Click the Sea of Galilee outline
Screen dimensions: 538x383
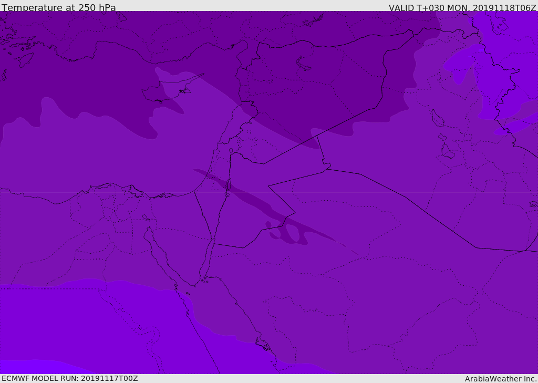pyautogui.click(x=231, y=151)
